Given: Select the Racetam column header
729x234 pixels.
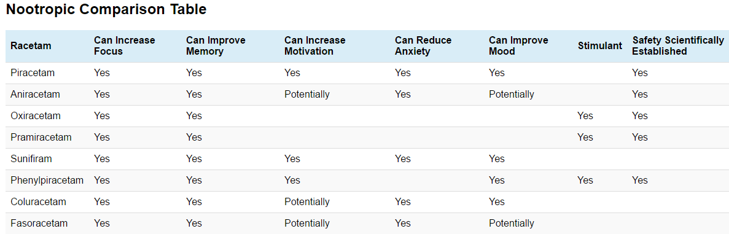Looking at the screenshot, I should point(31,45).
